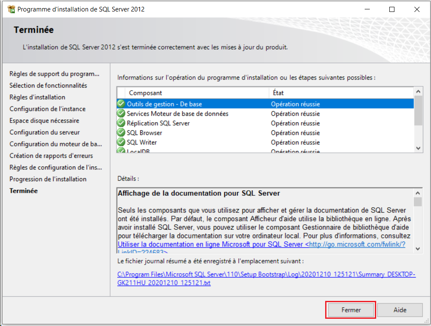Select the 'SQL Browser' row
Image resolution: width=431 pixels, height=326 pixels.
[265, 133]
